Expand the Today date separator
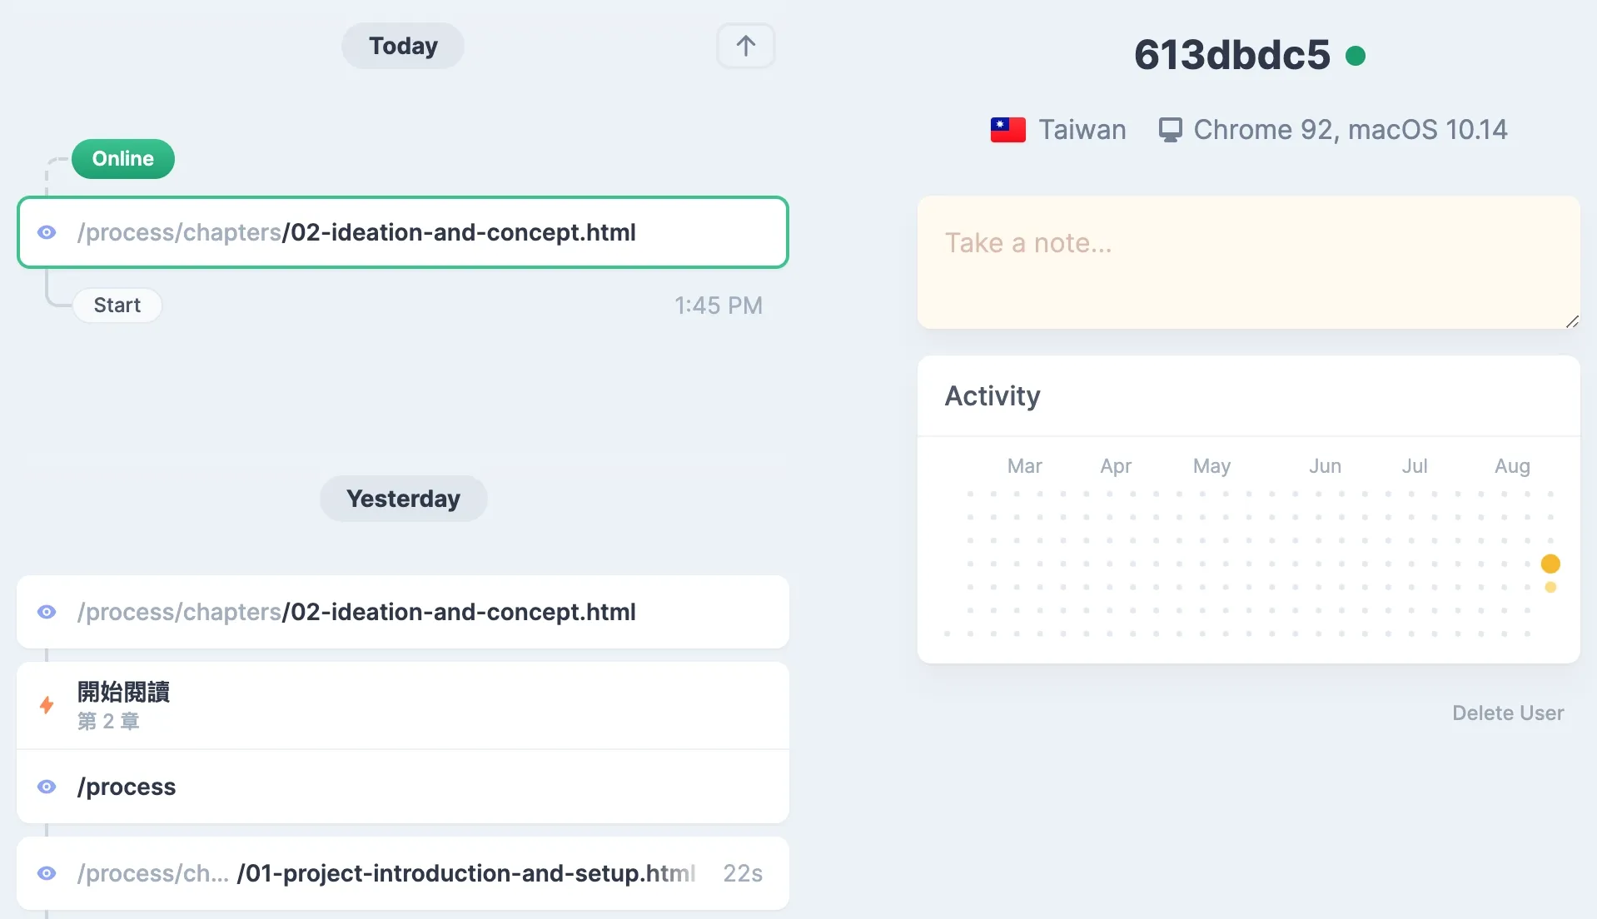This screenshot has width=1597, height=919. coord(402,46)
